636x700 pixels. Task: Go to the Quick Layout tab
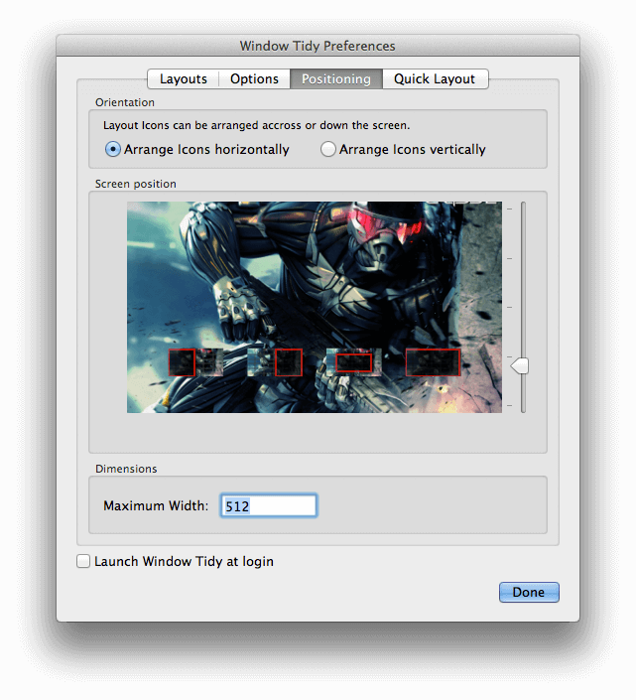click(435, 79)
